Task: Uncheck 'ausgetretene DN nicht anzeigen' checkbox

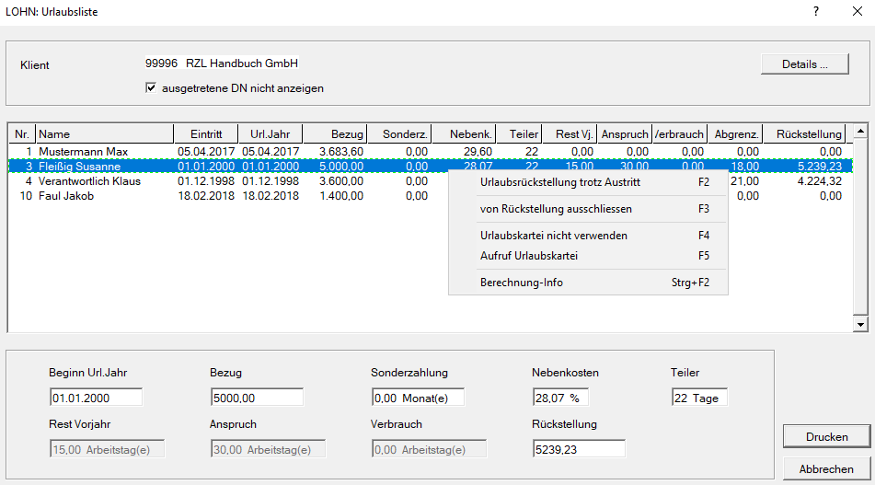Action: 151,88
